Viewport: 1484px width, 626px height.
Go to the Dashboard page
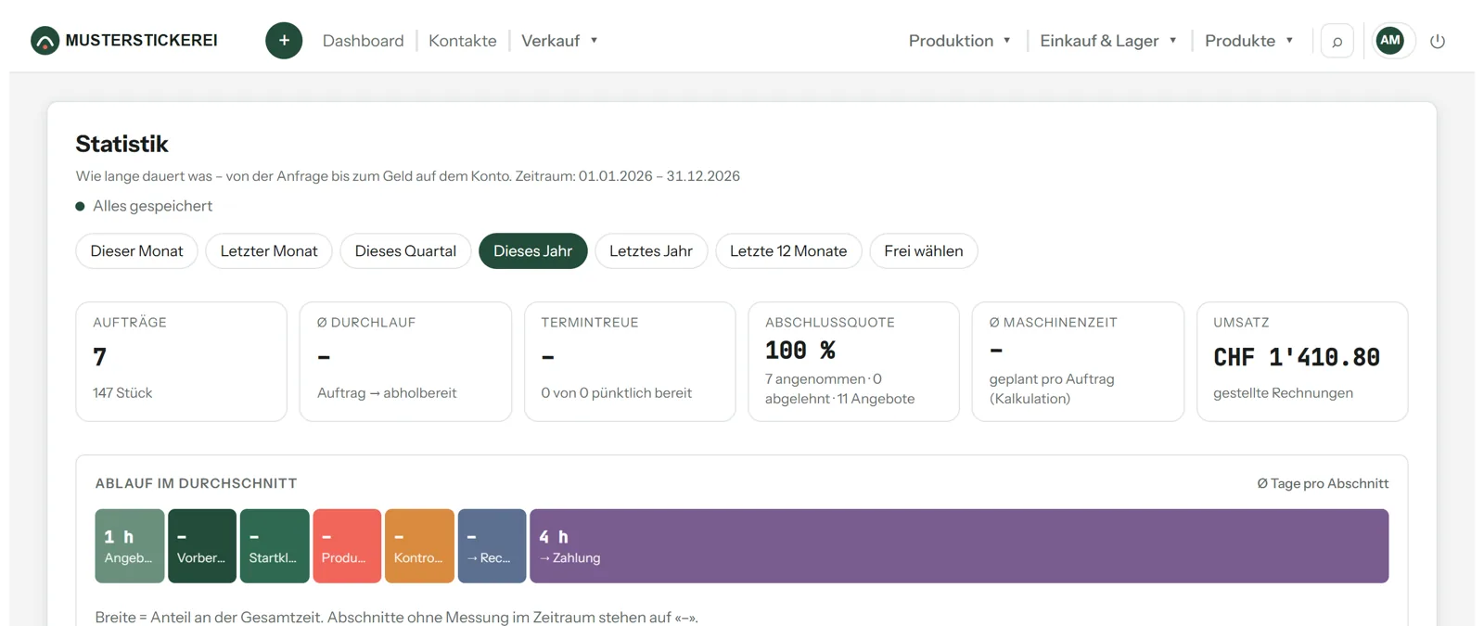click(x=364, y=41)
